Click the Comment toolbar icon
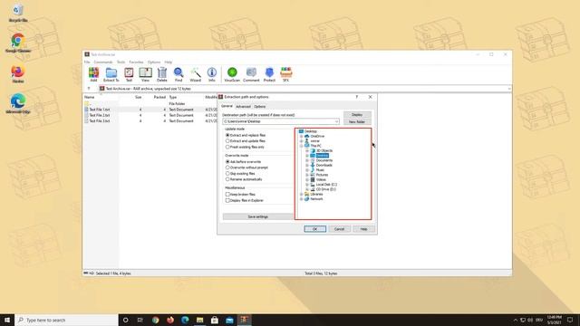580x326 pixels. tap(251, 74)
